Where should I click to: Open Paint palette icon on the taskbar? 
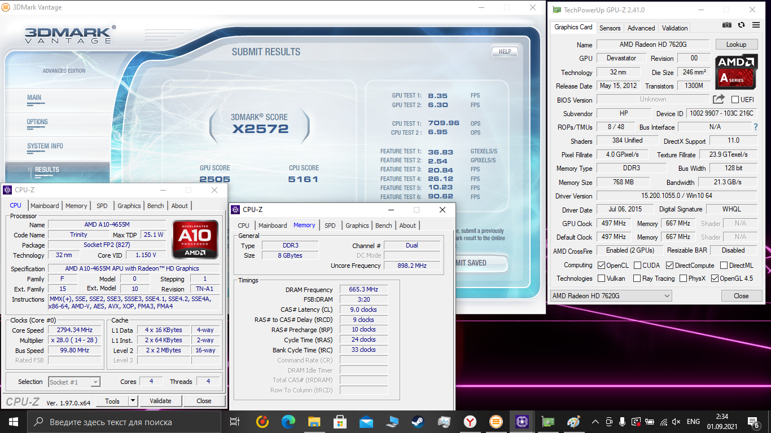573,422
